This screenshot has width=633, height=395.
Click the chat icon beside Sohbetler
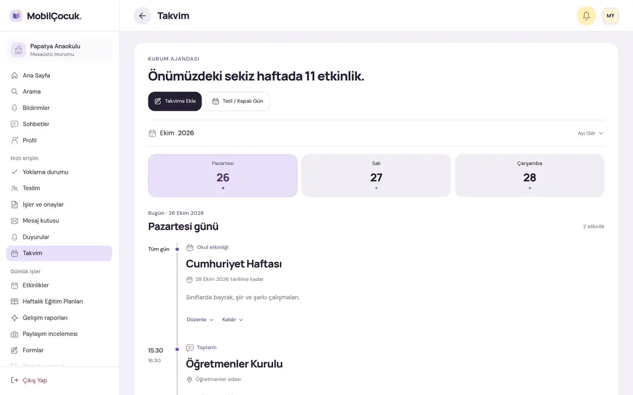pos(15,124)
